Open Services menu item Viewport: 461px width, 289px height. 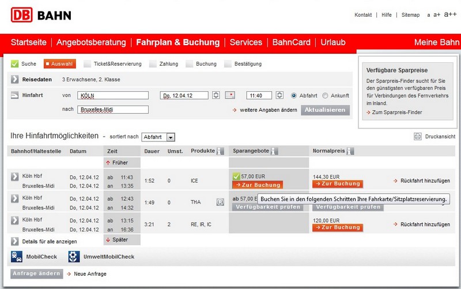coord(246,42)
